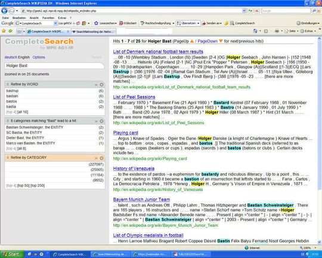The image size is (322, 258).
Task: Open the 'History of Venezuela' result
Action: click(134, 168)
